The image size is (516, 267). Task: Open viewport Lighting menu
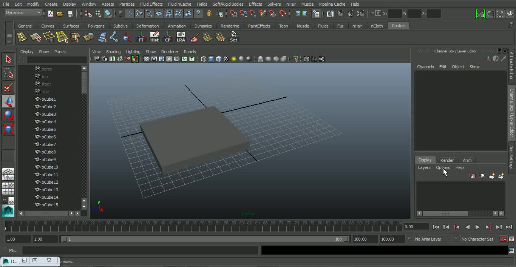(x=133, y=52)
